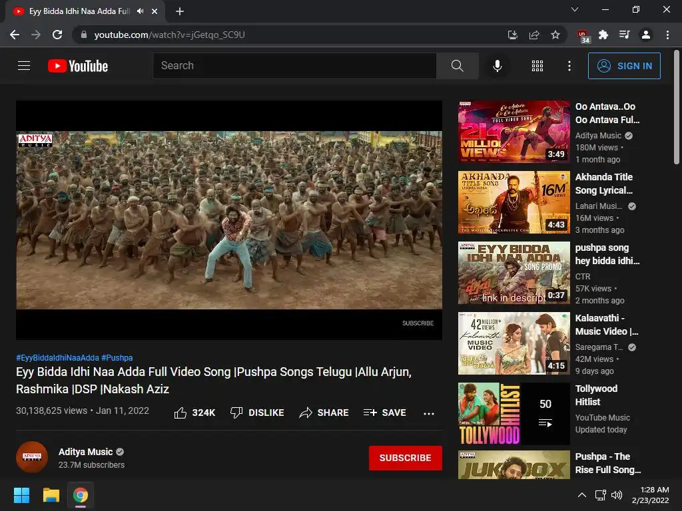Click share this page icon in address bar
The image size is (682, 511).
(x=534, y=35)
